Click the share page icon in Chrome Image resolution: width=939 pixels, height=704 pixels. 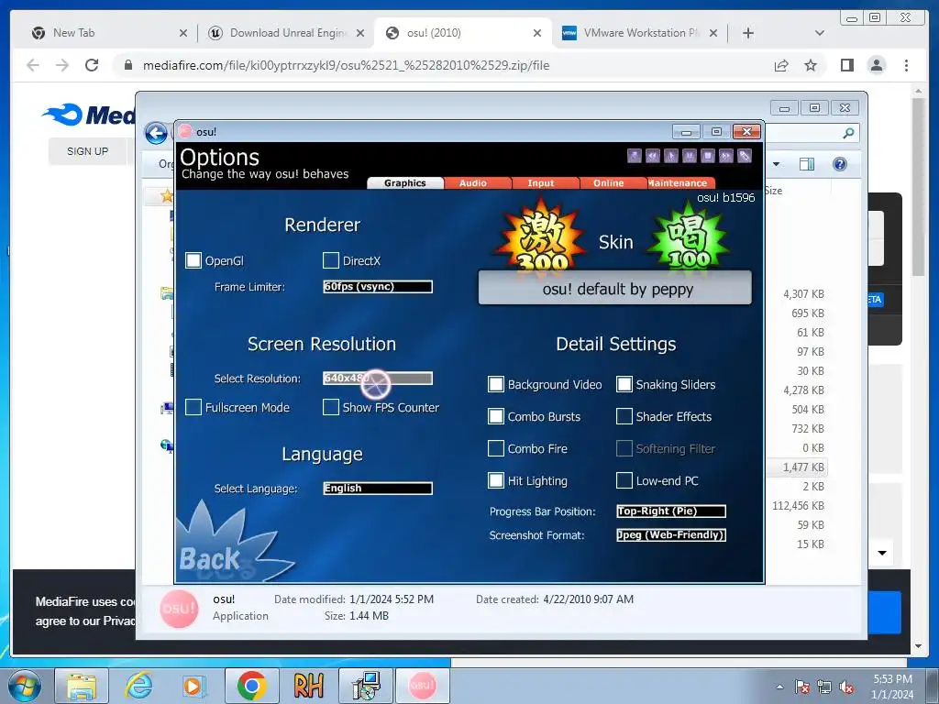[781, 65]
